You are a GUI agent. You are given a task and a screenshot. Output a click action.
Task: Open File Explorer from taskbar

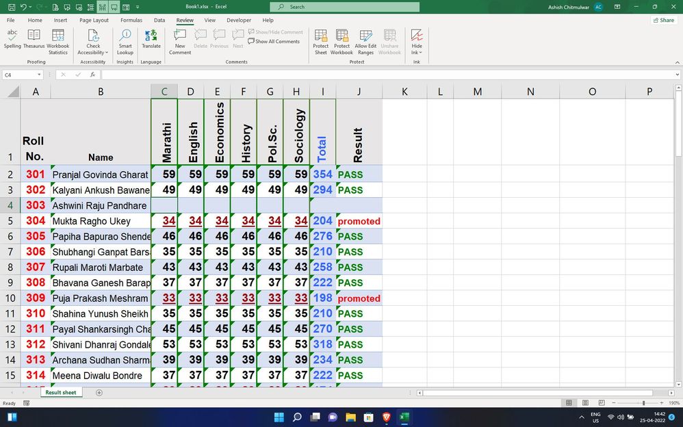[350, 417]
